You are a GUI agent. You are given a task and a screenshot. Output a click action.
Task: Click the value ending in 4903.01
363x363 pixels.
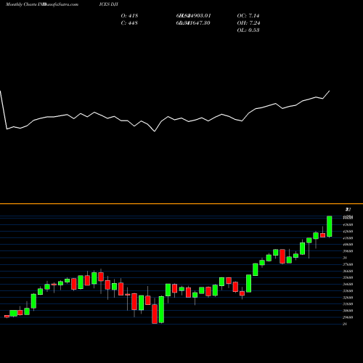coord(194,16)
